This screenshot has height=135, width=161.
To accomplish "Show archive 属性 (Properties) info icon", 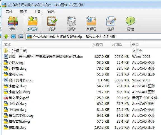I will click(130, 21).
